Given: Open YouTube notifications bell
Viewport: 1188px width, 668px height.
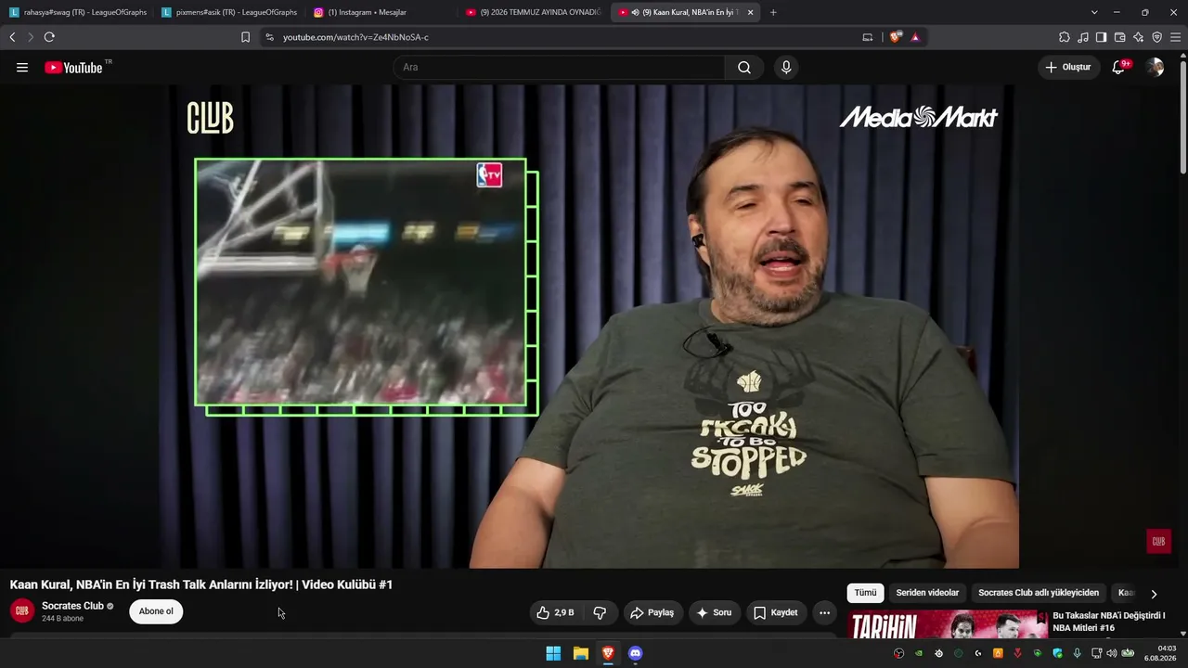Looking at the screenshot, I should (1118, 67).
